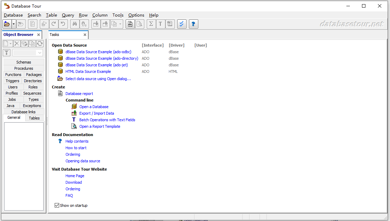Open the Query menu
The width and height of the screenshot is (390, 221).
(x=68, y=15)
